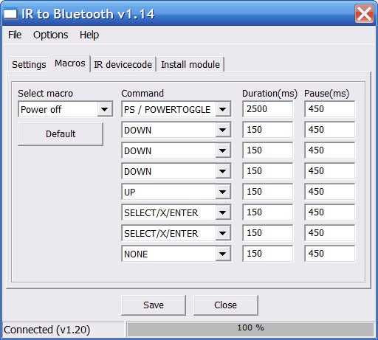Click the Duration(ms) column header

pyautogui.click(x=269, y=94)
